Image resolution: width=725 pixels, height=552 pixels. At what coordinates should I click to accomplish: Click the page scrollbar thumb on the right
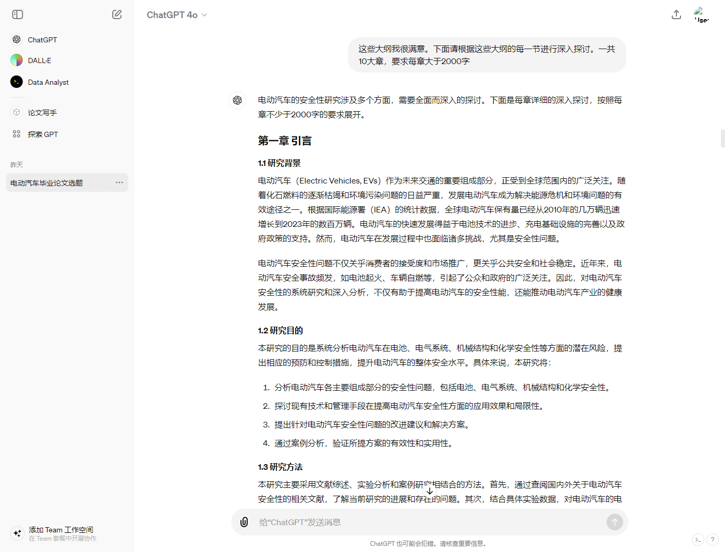pyautogui.click(x=722, y=139)
